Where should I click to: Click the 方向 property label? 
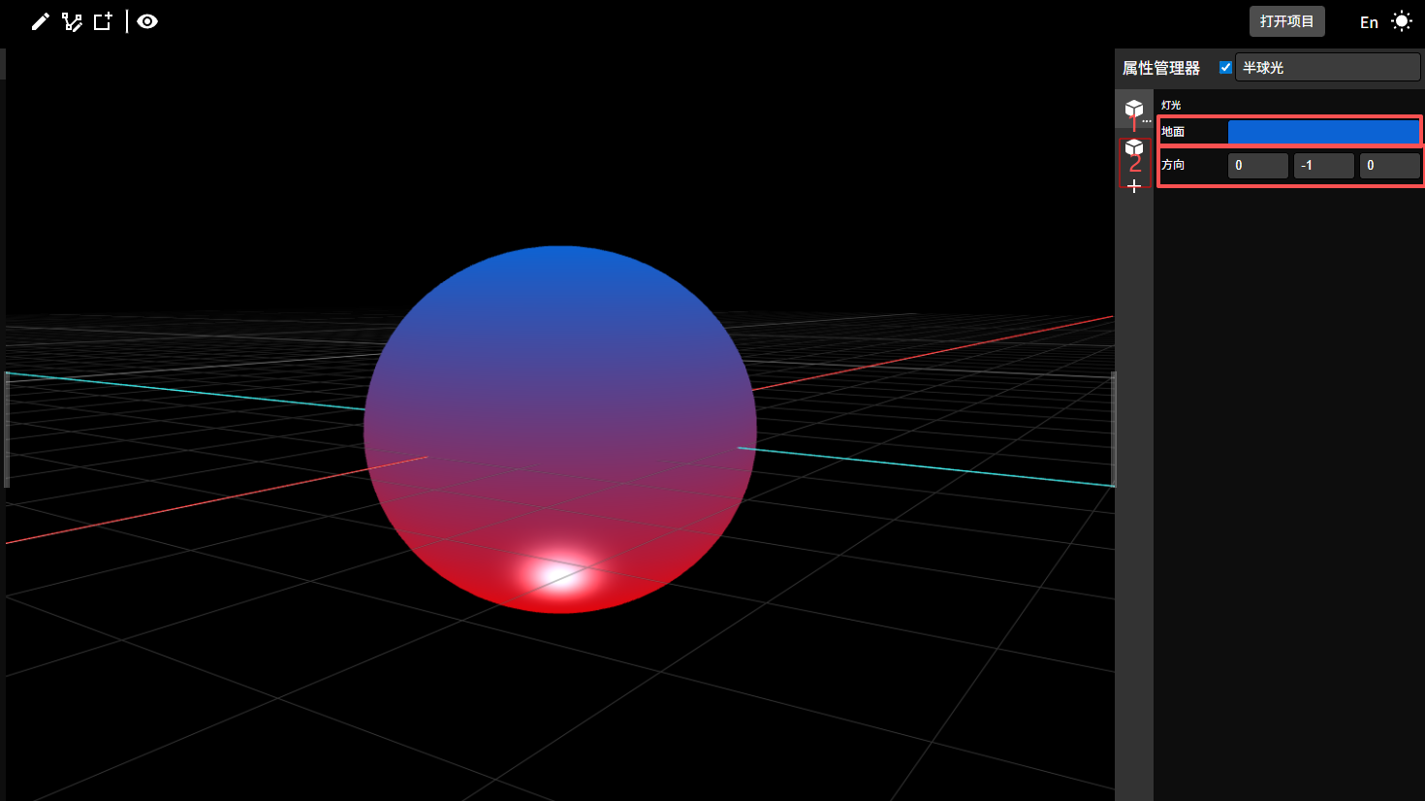1173,165
